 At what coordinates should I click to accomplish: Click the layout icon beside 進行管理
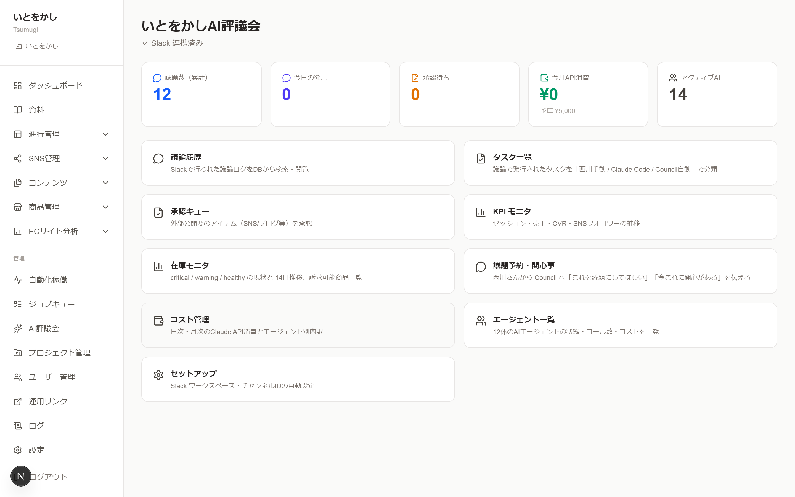(18, 134)
